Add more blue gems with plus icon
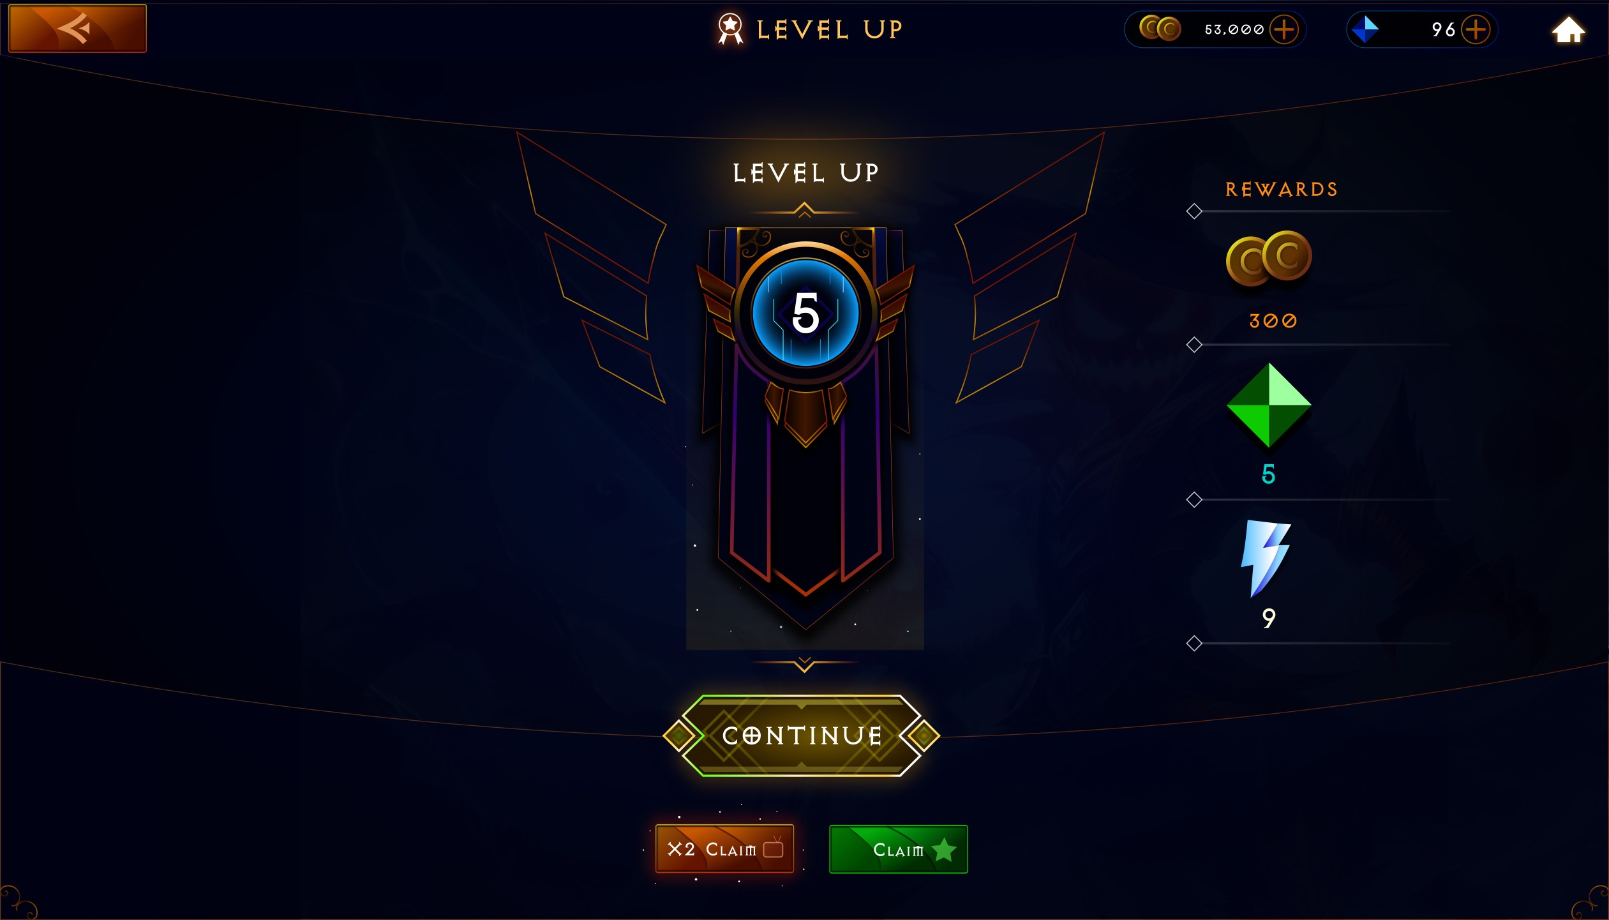 (x=1476, y=29)
